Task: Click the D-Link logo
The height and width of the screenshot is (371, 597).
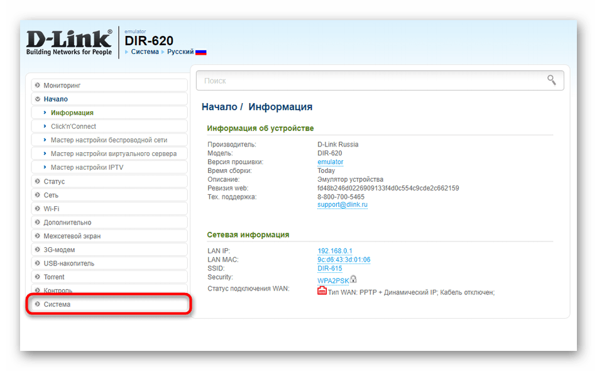Action: coord(69,42)
